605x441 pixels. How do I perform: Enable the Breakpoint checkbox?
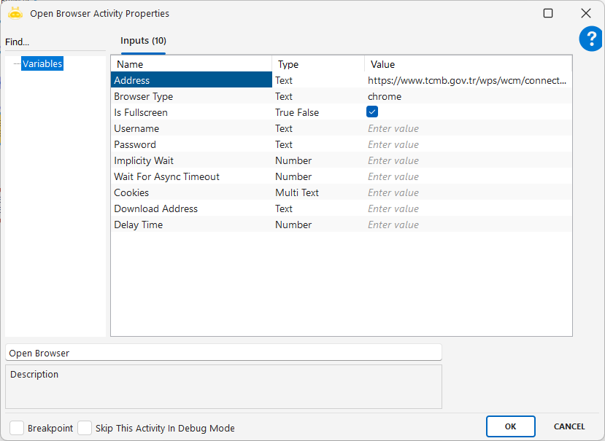(17, 428)
